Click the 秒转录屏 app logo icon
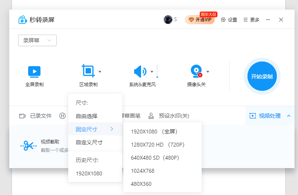The width and height of the screenshot is (298, 195). 23,20
